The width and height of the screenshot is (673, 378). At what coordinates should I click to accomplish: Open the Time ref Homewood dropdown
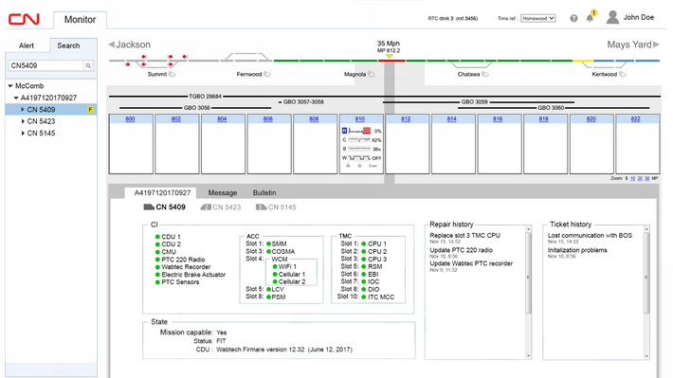click(538, 18)
